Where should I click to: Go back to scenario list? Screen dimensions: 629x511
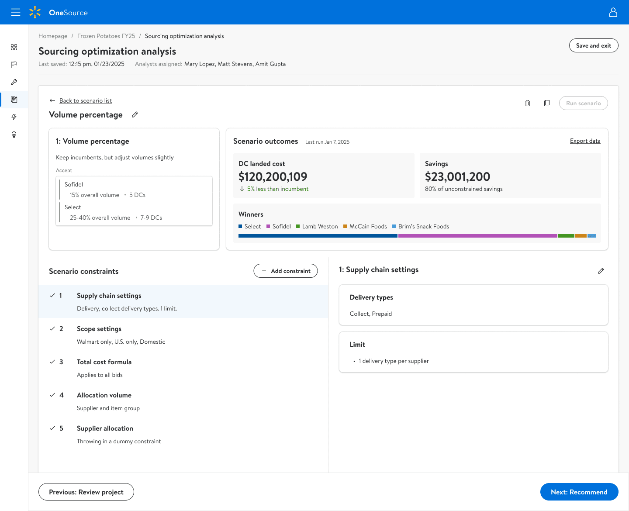coord(85,100)
